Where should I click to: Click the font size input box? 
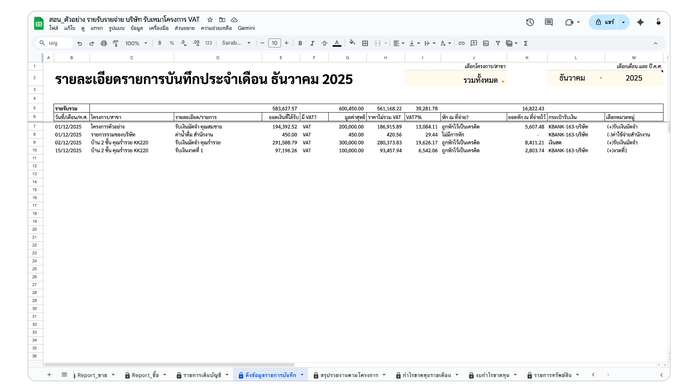pyautogui.click(x=274, y=43)
